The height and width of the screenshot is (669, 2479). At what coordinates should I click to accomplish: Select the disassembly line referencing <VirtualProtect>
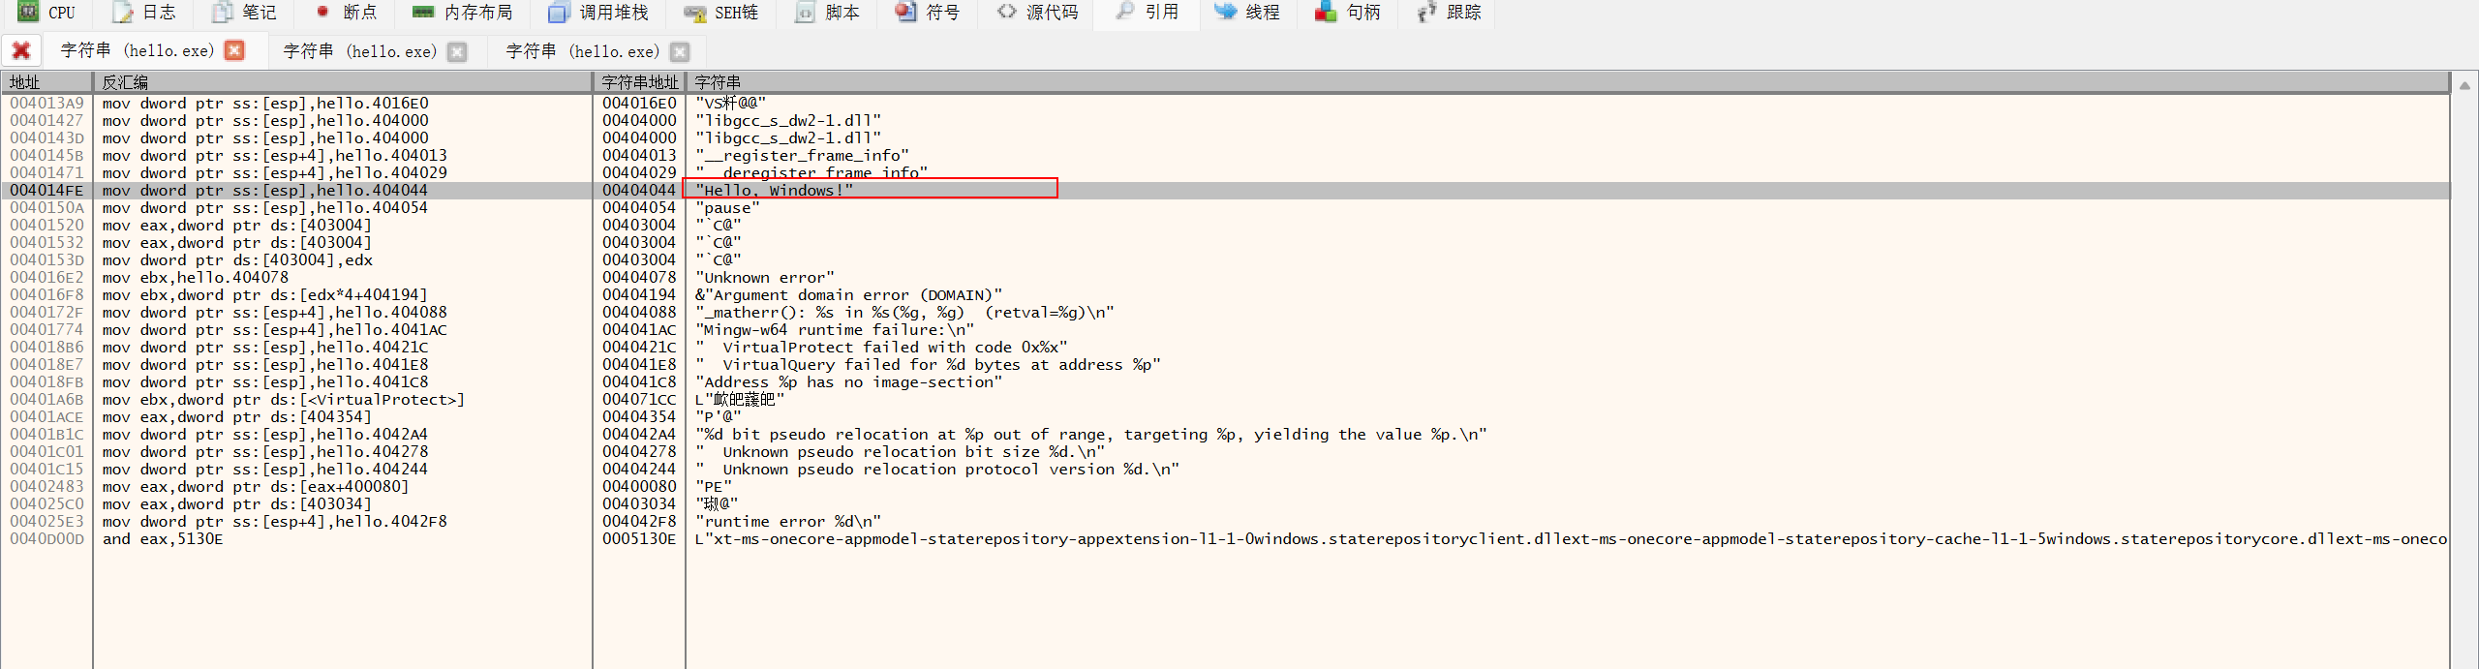tap(284, 400)
